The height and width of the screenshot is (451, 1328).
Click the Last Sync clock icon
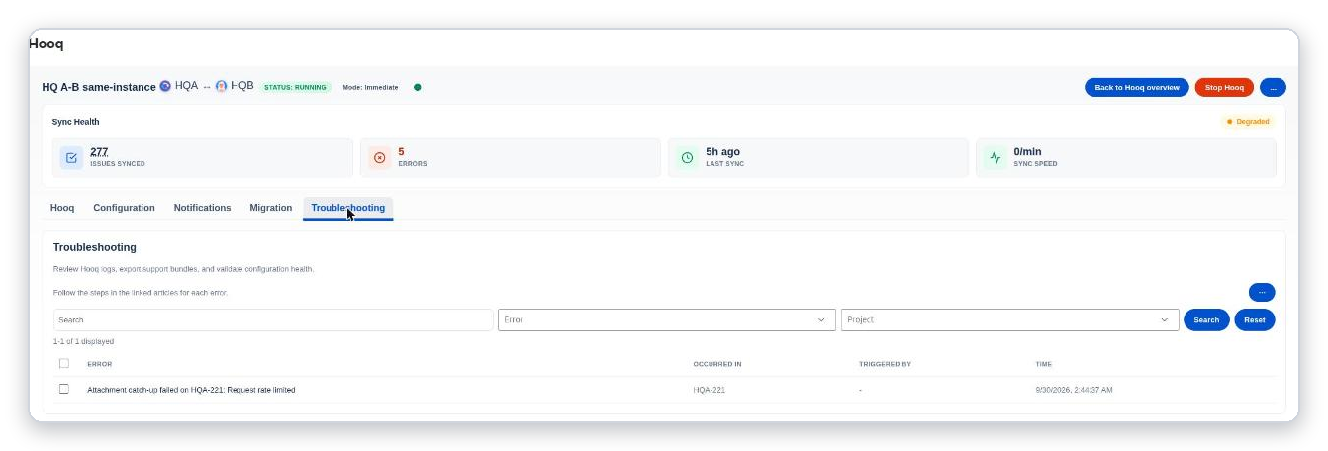[x=687, y=158]
